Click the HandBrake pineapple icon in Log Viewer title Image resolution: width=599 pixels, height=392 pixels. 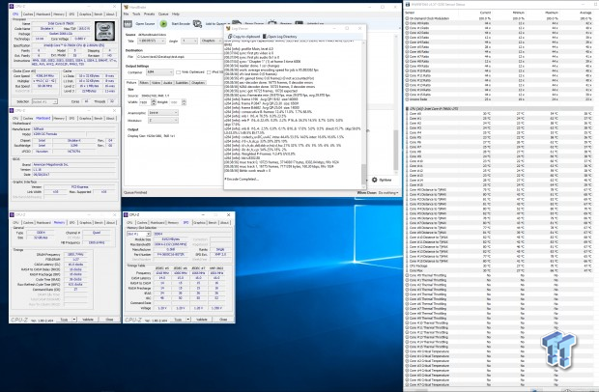click(x=228, y=28)
